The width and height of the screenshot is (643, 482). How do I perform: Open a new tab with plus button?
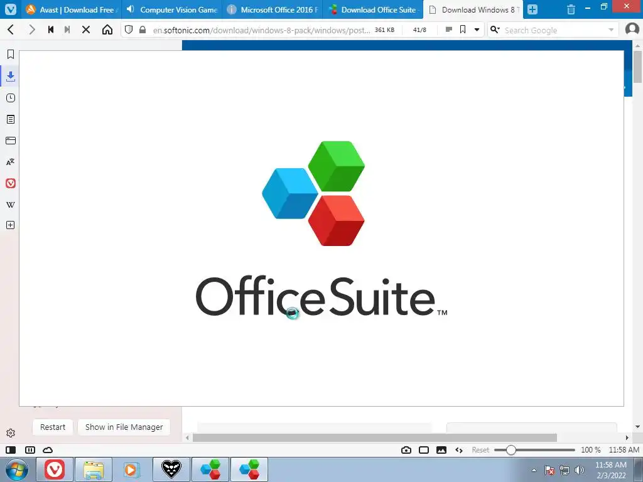click(x=532, y=9)
